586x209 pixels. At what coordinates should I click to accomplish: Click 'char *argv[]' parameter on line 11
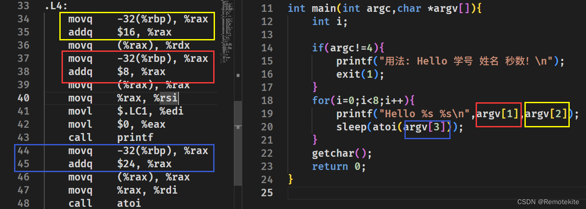coord(433,8)
